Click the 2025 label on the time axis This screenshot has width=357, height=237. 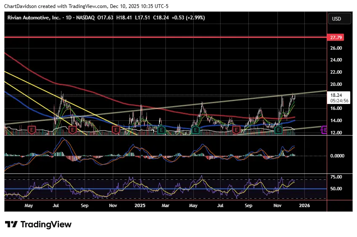coord(140,205)
